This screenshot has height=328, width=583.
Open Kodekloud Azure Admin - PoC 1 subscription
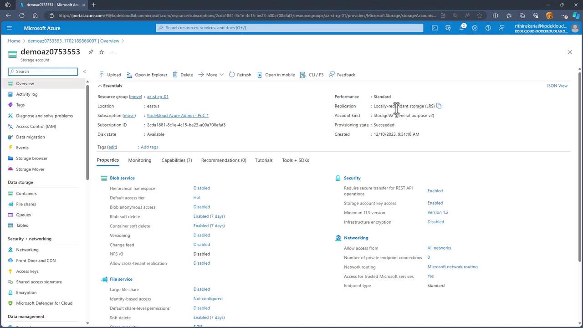pyautogui.click(x=178, y=116)
